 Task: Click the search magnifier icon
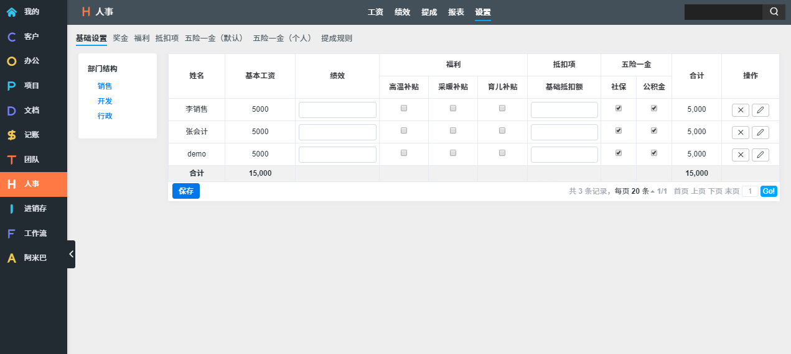[x=774, y=12]
